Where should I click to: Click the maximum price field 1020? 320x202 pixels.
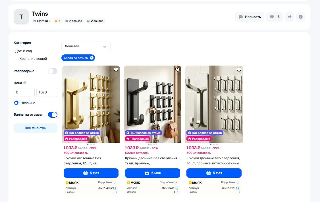click(47, 92)
